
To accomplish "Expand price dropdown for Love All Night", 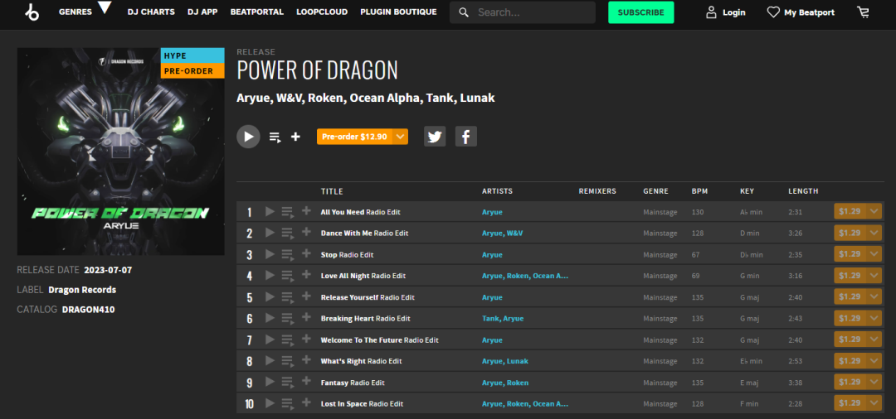I will [x=874, y=276].
